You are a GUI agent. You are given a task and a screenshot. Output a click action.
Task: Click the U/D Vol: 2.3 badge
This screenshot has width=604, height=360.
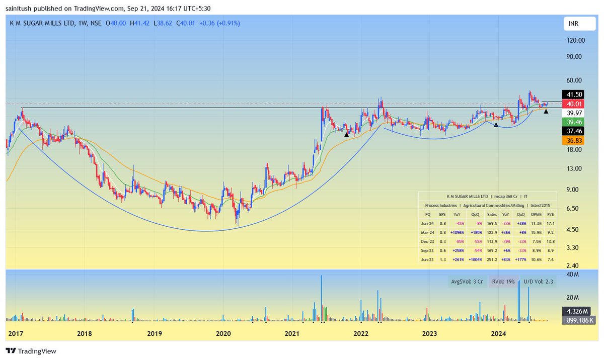point(539,282)
